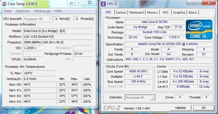Switch to the Caches tab
The image size is (218, 114).
coord(121,12)
